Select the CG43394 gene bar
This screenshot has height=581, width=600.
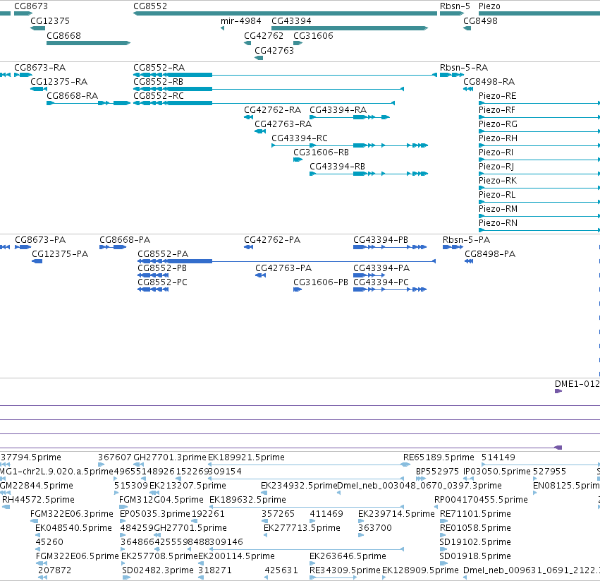coord(350,28)
